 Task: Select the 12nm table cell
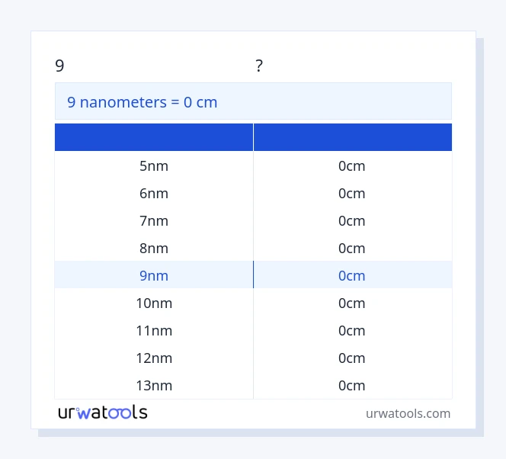click(x=154, y=358)
